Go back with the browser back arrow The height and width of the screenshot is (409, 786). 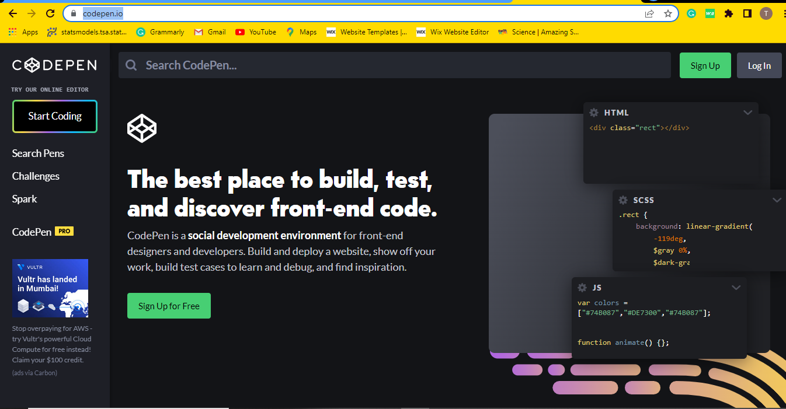pyautogui.click(x=13, y=13)
